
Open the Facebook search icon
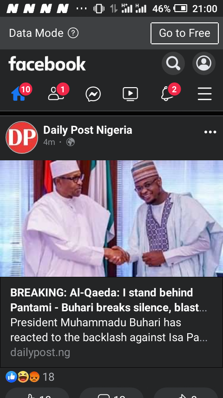[x=173, y=63]
